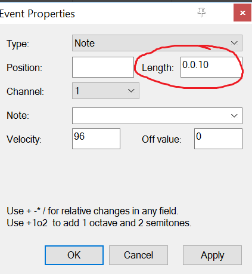
Task: Apply the event property changes
Action: 212,255
